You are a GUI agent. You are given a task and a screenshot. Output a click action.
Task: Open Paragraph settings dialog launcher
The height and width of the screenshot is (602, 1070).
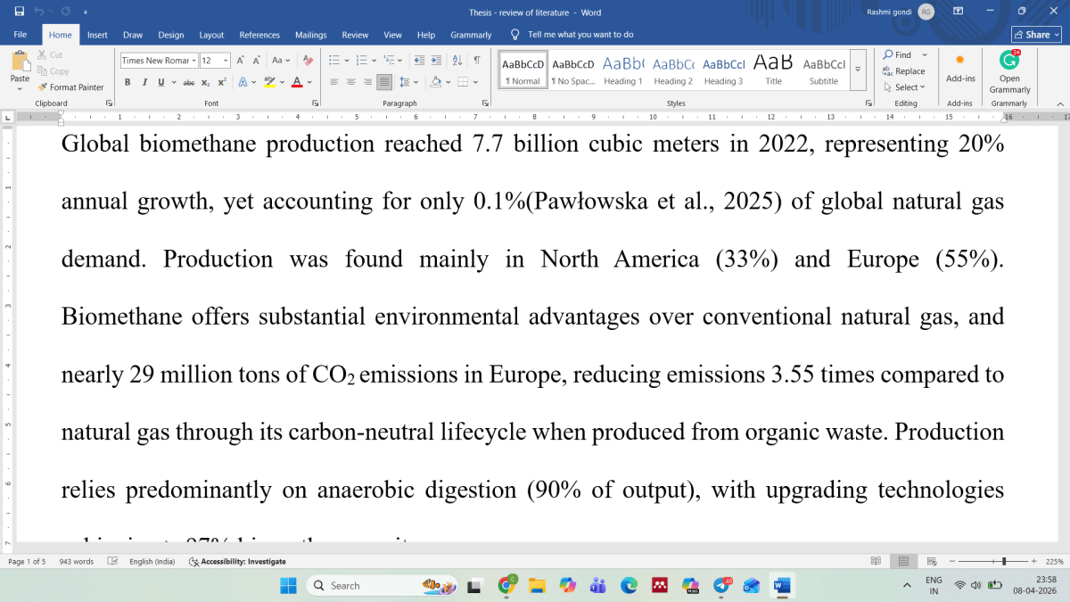483,103
